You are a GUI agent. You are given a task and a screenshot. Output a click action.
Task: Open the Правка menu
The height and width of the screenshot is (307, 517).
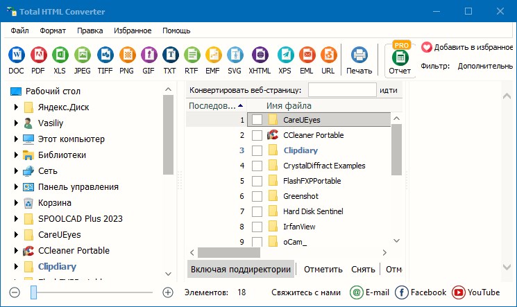click(90, 30)
